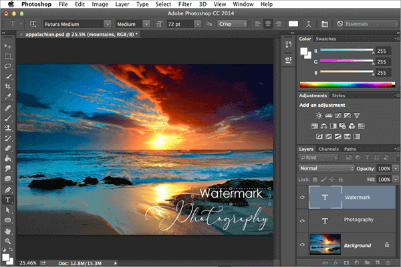Click the Create warped text icon
The image size is (401, 267).
tap(309, 24)
